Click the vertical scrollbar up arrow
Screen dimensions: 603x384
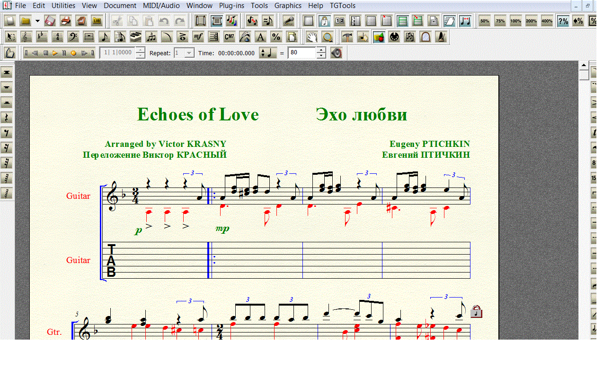pos(584,66)
